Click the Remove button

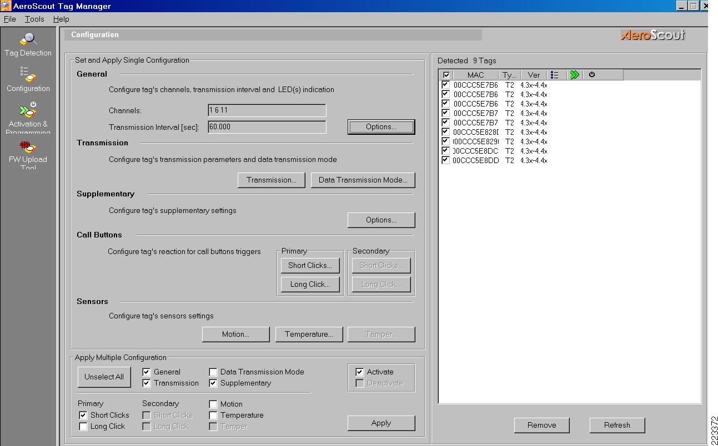pos(541,425)
